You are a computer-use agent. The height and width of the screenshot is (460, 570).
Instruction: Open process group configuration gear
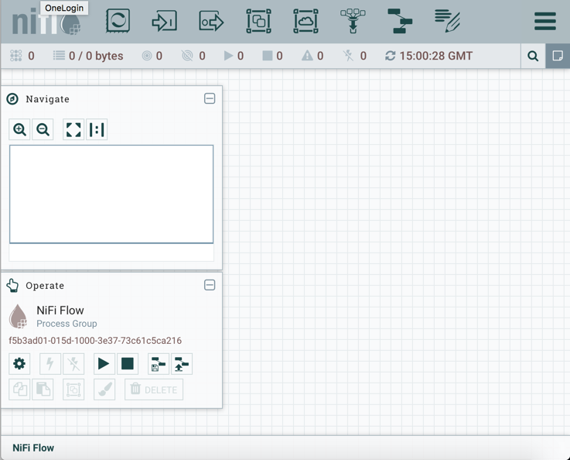(19, 364)
